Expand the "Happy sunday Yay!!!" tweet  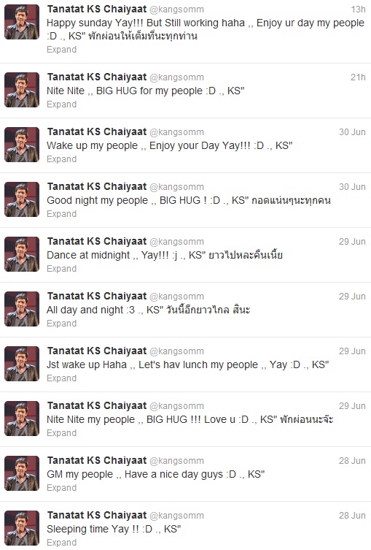click(x=62, y=50)
